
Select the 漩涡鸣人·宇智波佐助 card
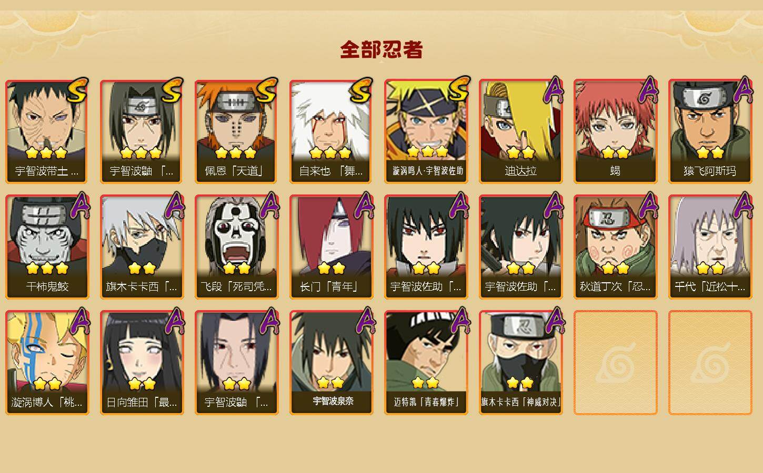click(426, 131)
